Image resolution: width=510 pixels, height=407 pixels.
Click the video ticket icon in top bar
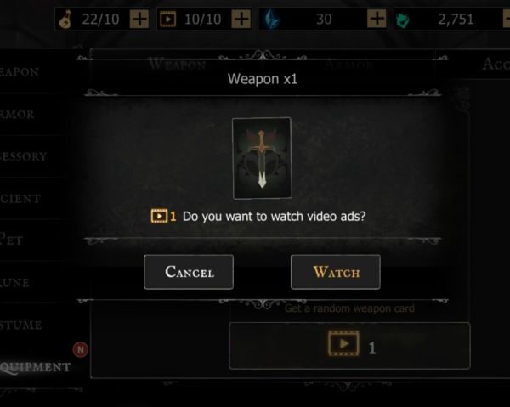[167, 20]
